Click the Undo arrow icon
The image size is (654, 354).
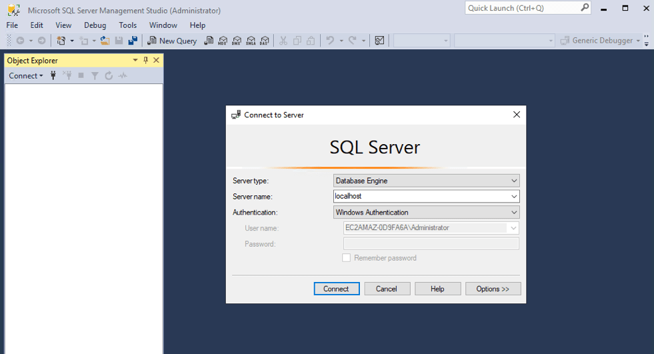(330, 41)
